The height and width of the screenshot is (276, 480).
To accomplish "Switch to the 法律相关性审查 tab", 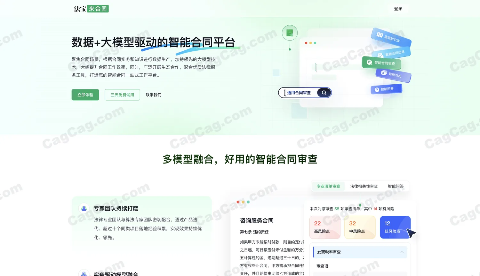I will click(x=364, y=186).
